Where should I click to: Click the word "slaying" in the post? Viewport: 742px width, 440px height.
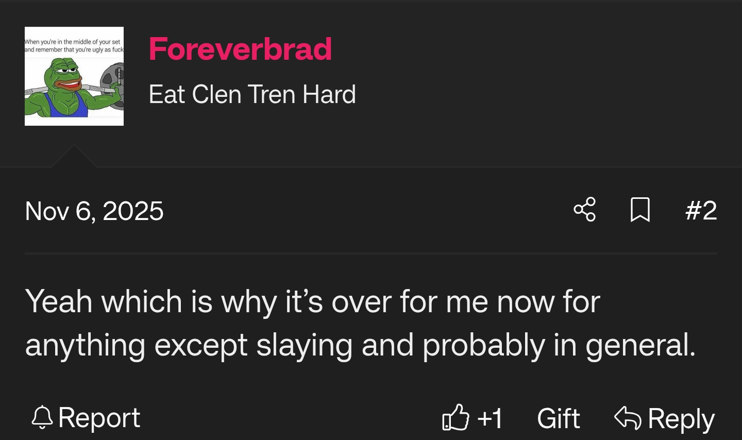click(x=304, y=345)
